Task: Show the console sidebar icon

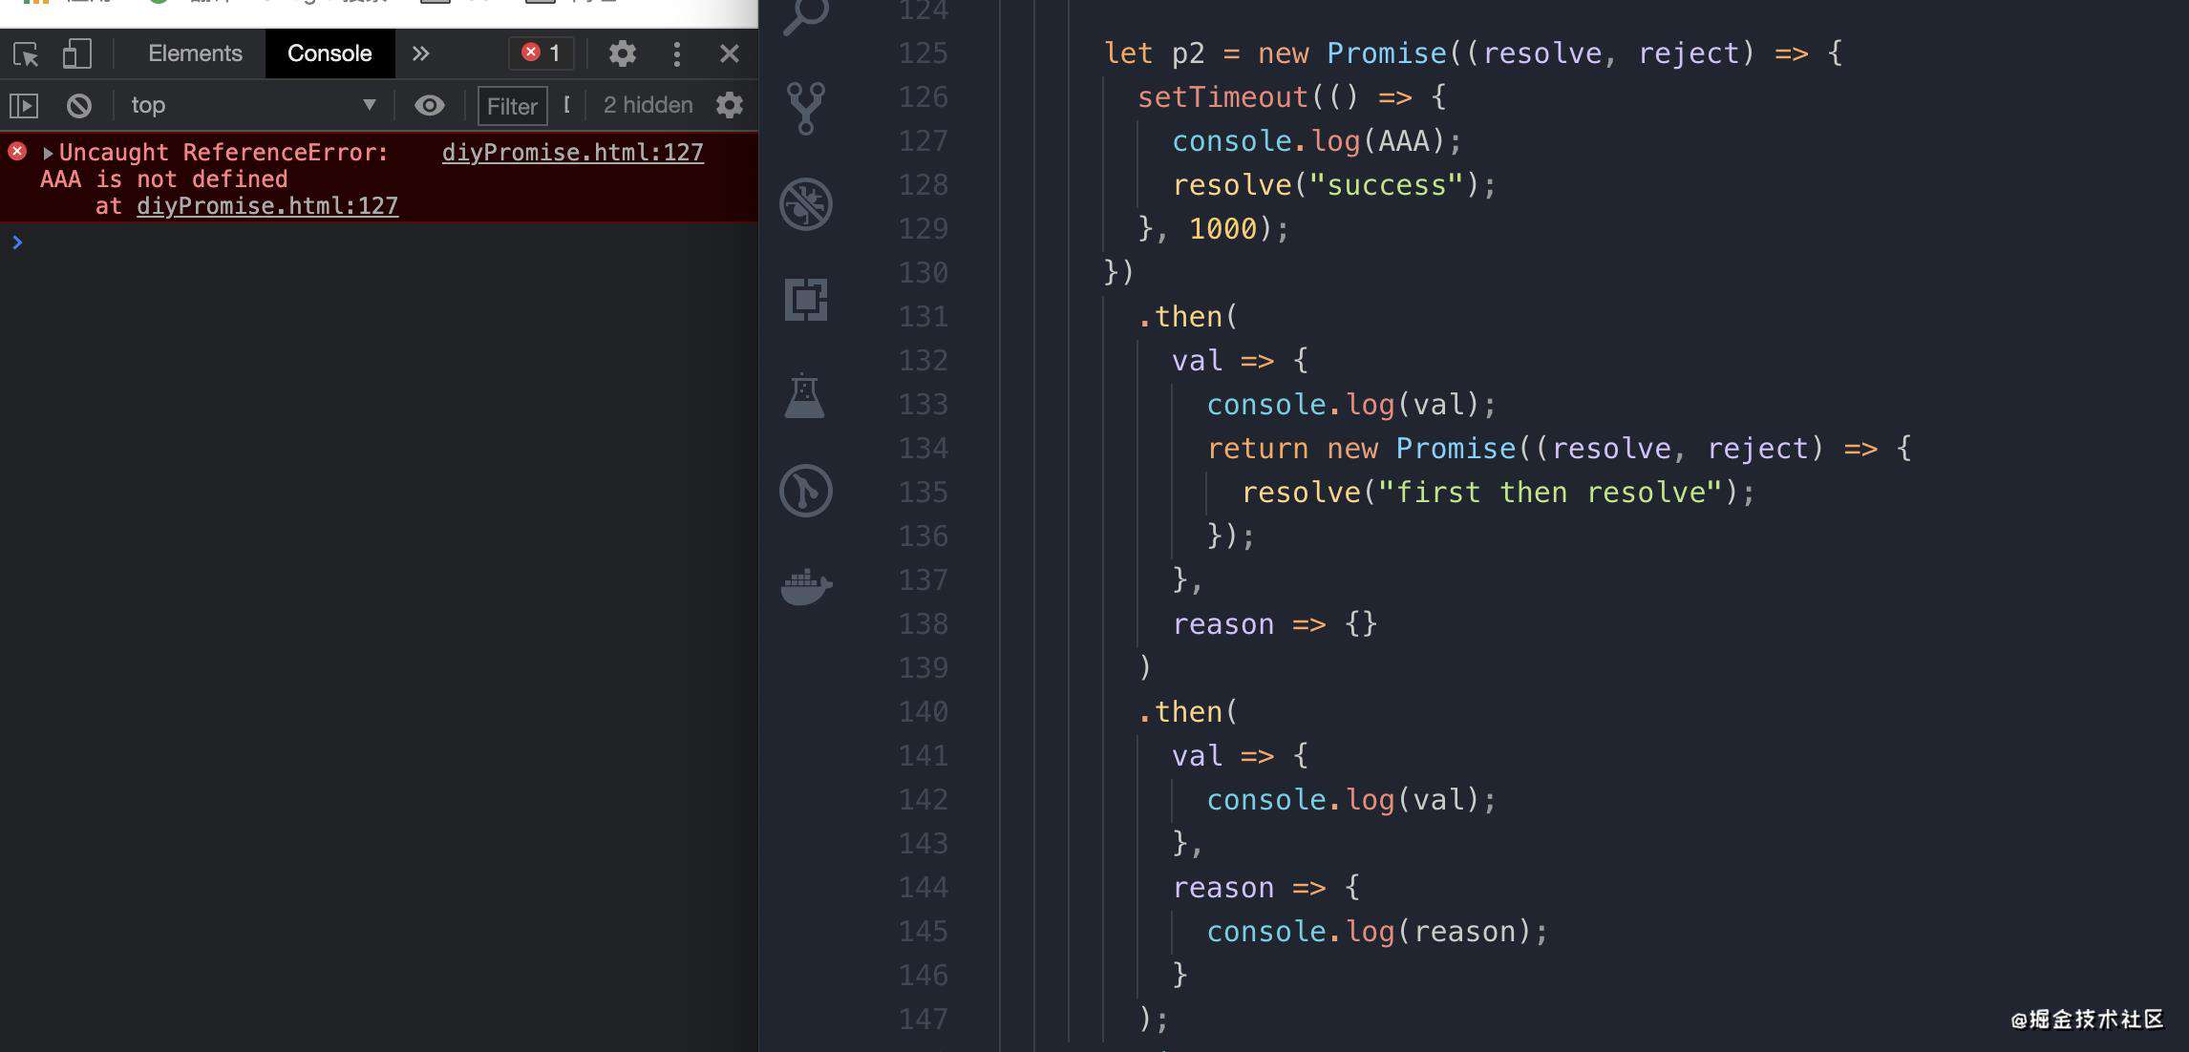Action: tap(24, 105)
